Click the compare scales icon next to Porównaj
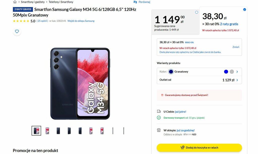258x154 pixels. [135, 2]
